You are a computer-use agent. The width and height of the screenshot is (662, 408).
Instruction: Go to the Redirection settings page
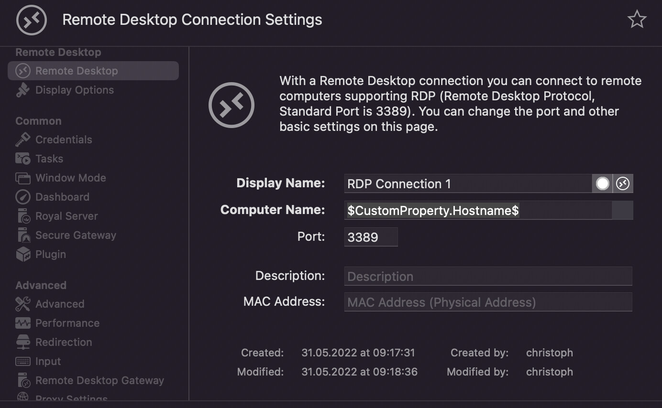pos(63,342)
